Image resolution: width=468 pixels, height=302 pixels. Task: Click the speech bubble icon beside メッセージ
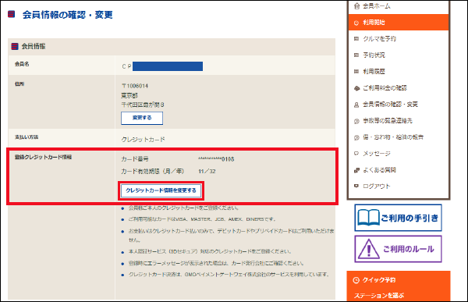coord(356,154)
